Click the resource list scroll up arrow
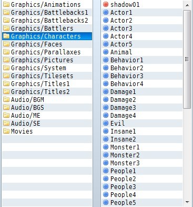Image resolution: width=193 pixels, height=207 pixels. (x=187, y=5)
